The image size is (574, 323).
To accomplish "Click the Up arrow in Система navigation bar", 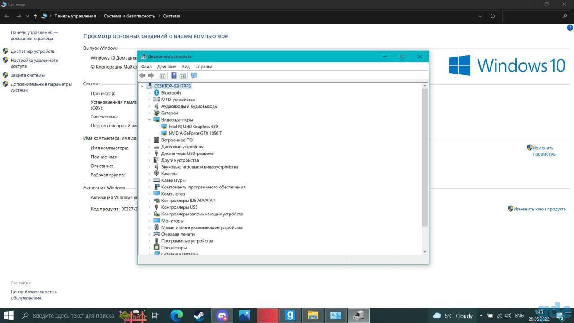I will [35, 16].
